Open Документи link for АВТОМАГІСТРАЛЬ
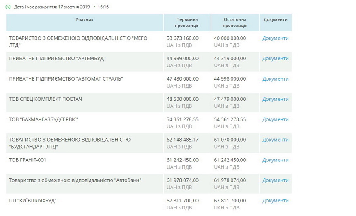The image size is (356, 216). pyautogui.click(x=275, y=78)
